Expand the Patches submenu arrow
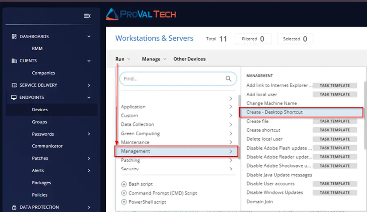367x212 pixels. (x=89, y=158)
